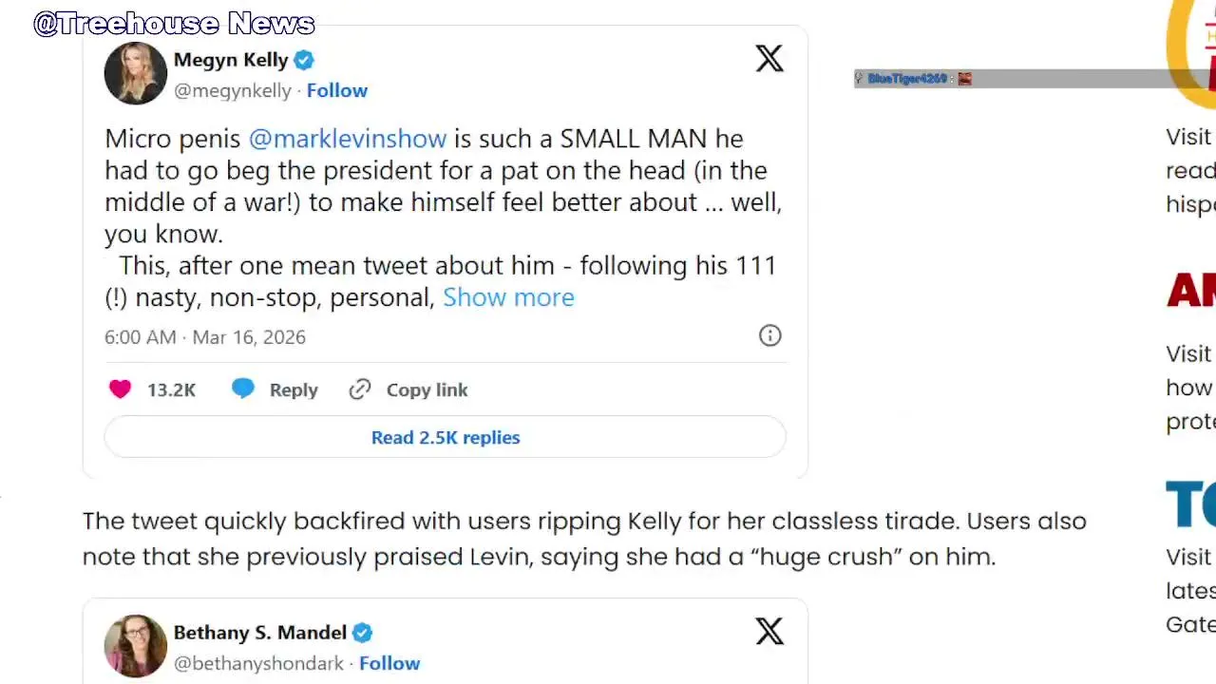The height and width of the screenshot is (684, 1216).
Task: Click the chain link copy icon
Action: pyautogui.click(x=359, y=389)
